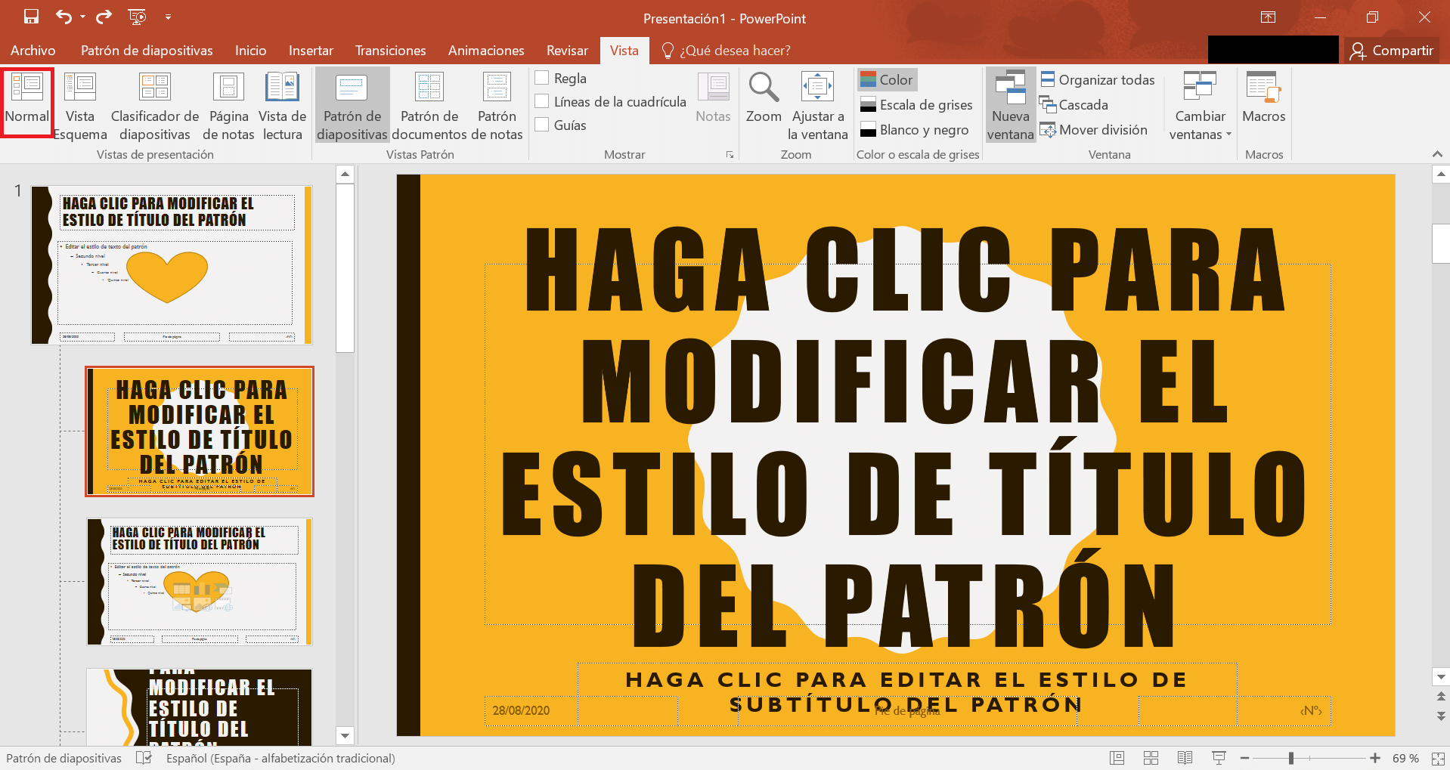Click the ¿Qué desea hacer? search box

(x=726, y=51)
